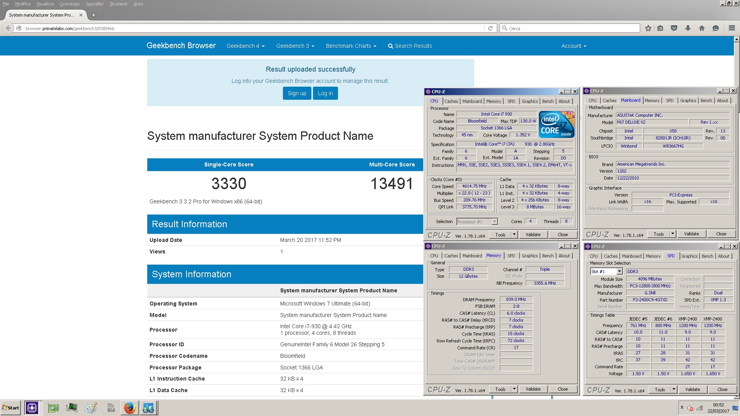Viewport: 740px width, 416px height.
Task: Click the Bloomfield codename value on webpage
Action: (293, 356)
